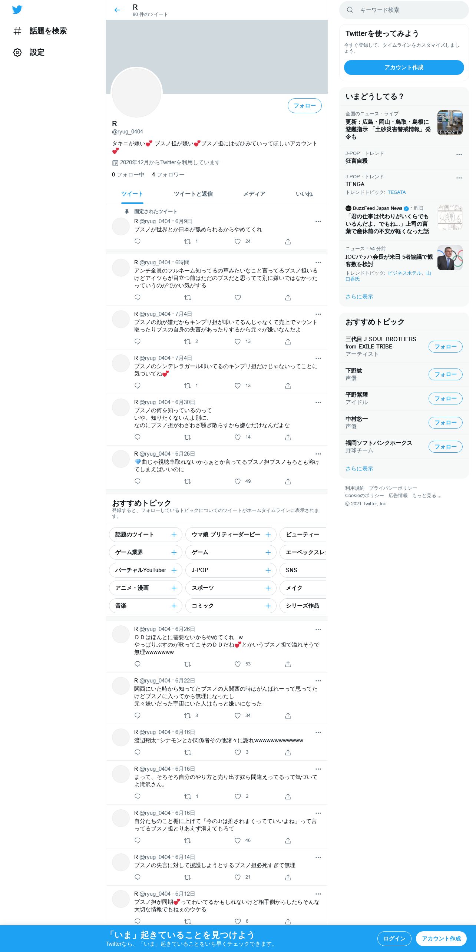The width and height of the screenshot is (476, 952).
Task: Open more menu on シンデレラガール tweet
Action: (x=318, y=358)
